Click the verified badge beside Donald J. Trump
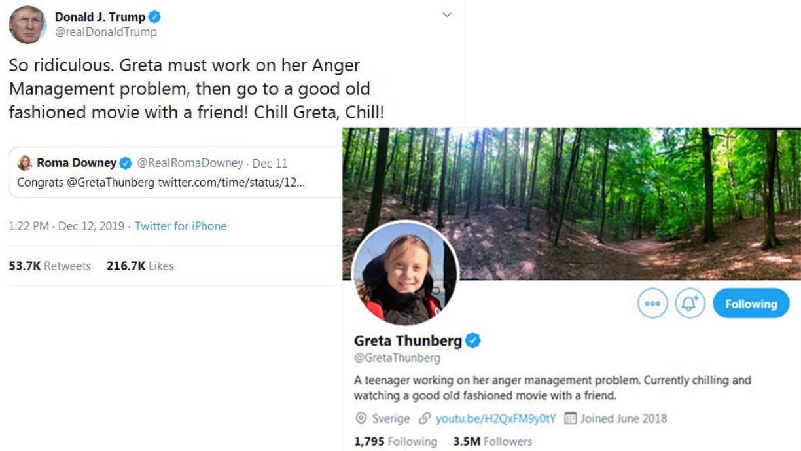 tap(154, 17)
